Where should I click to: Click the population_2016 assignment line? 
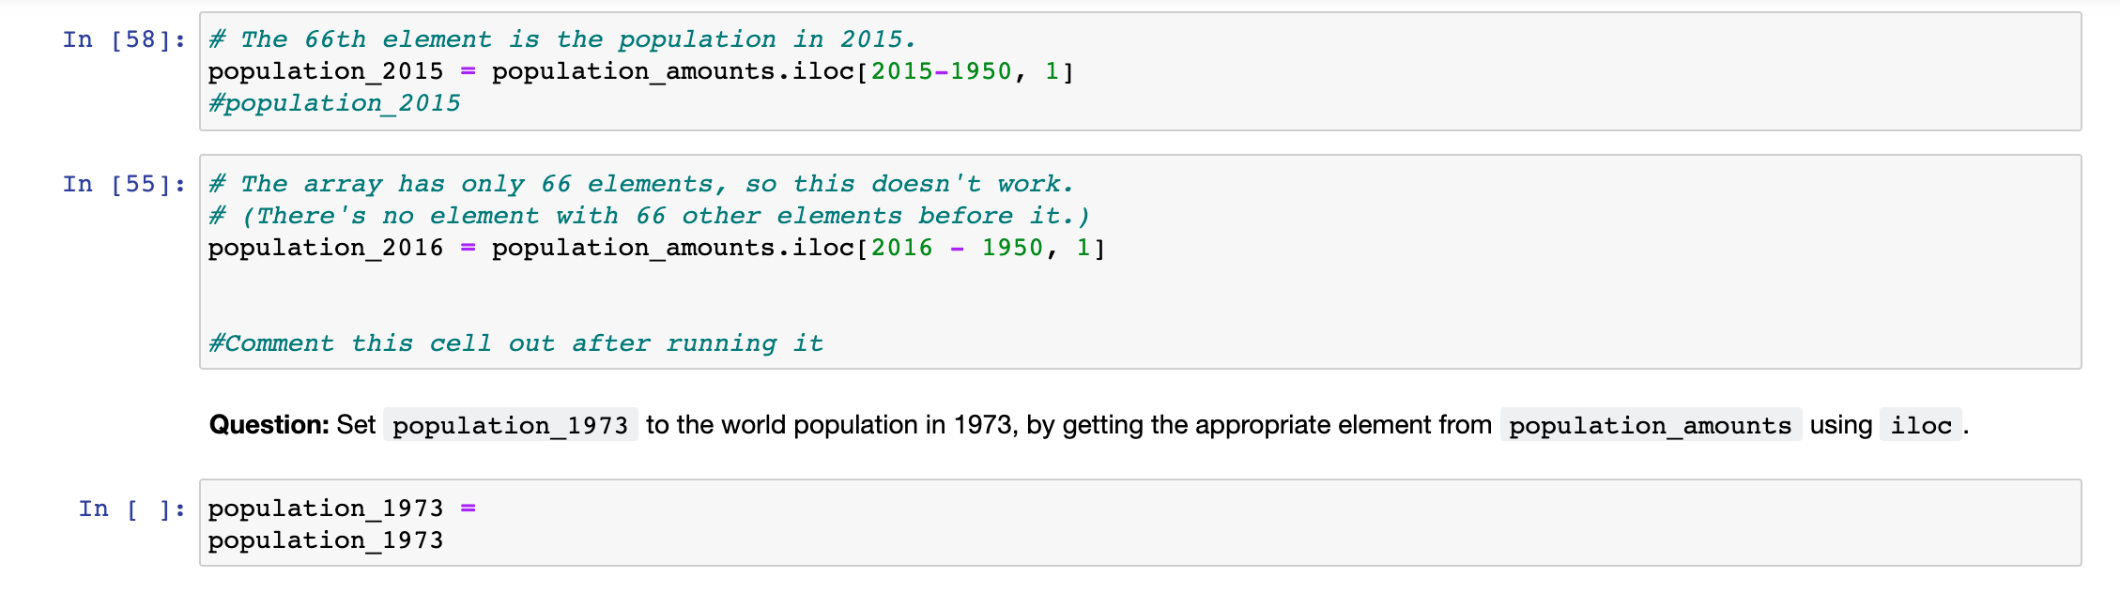point(657,248)
